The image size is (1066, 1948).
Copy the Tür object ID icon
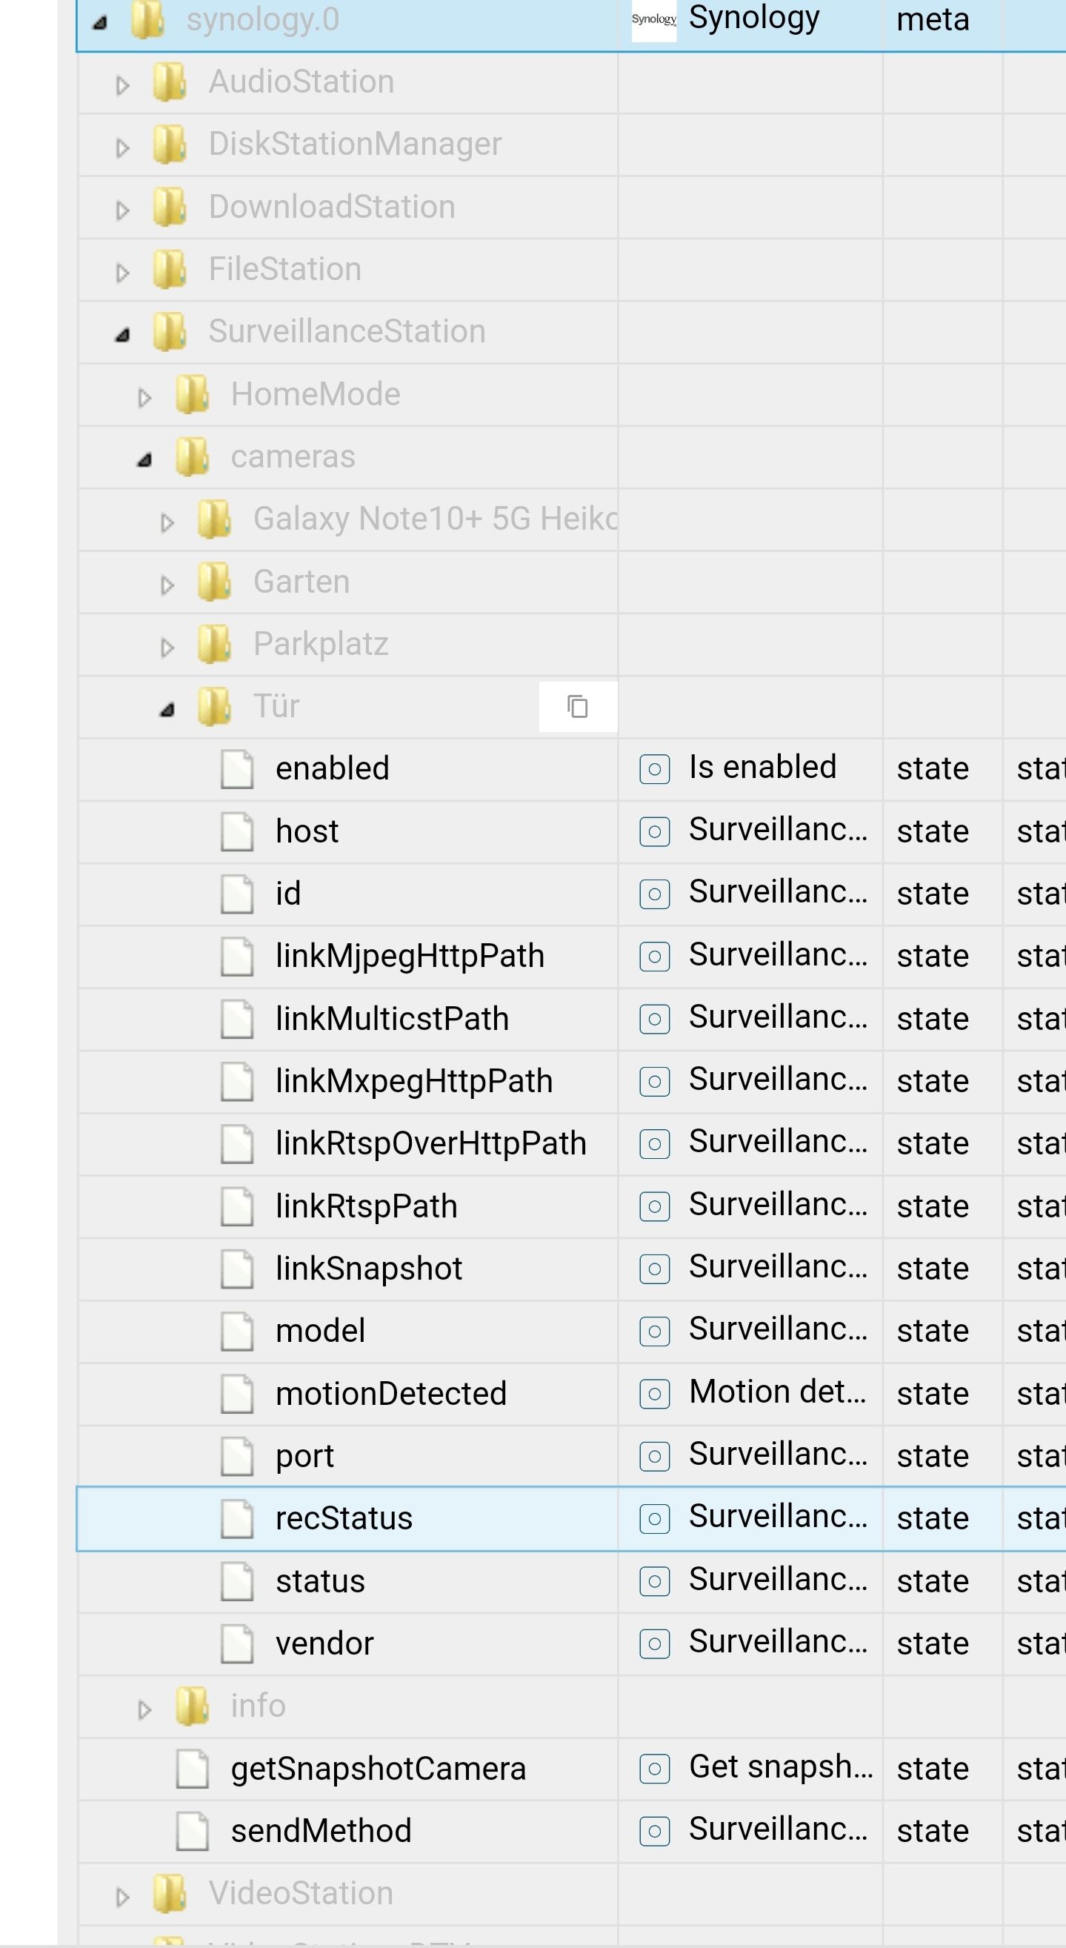[x=578, y=706]
